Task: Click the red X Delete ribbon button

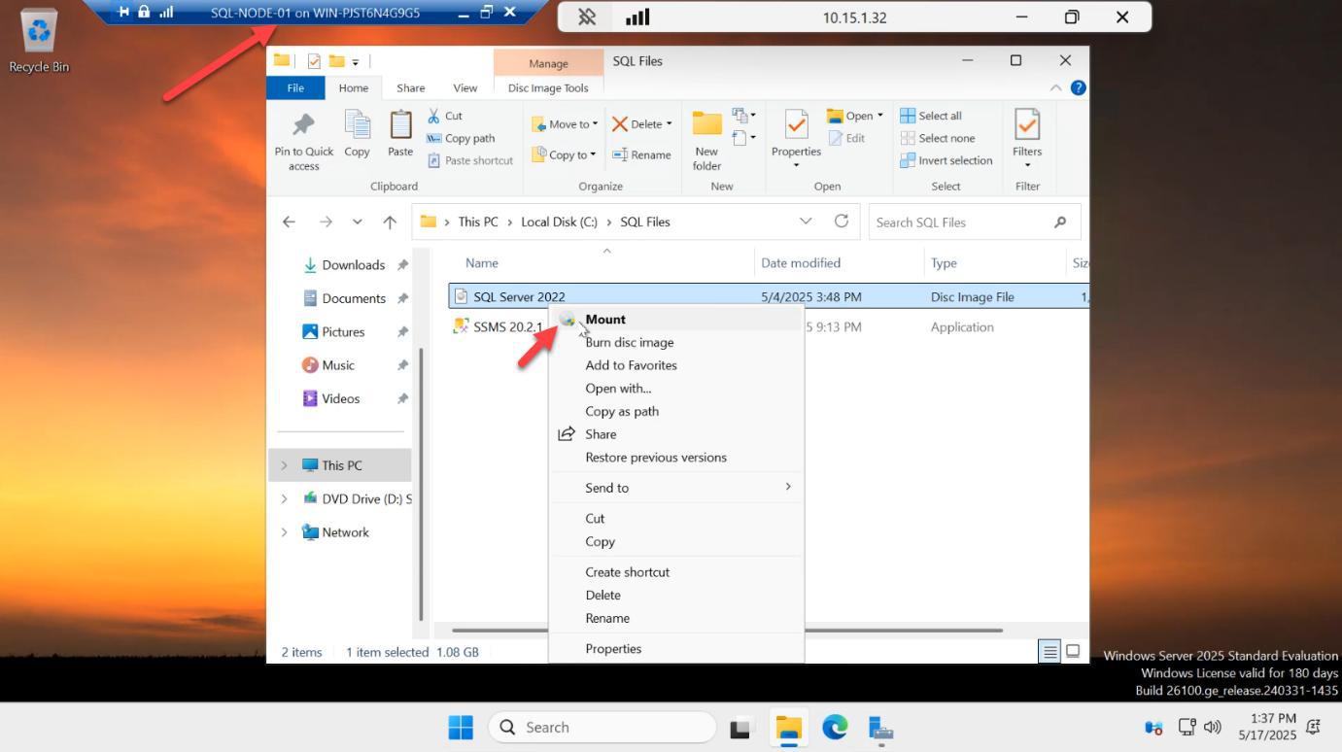Action: point(641,124)
